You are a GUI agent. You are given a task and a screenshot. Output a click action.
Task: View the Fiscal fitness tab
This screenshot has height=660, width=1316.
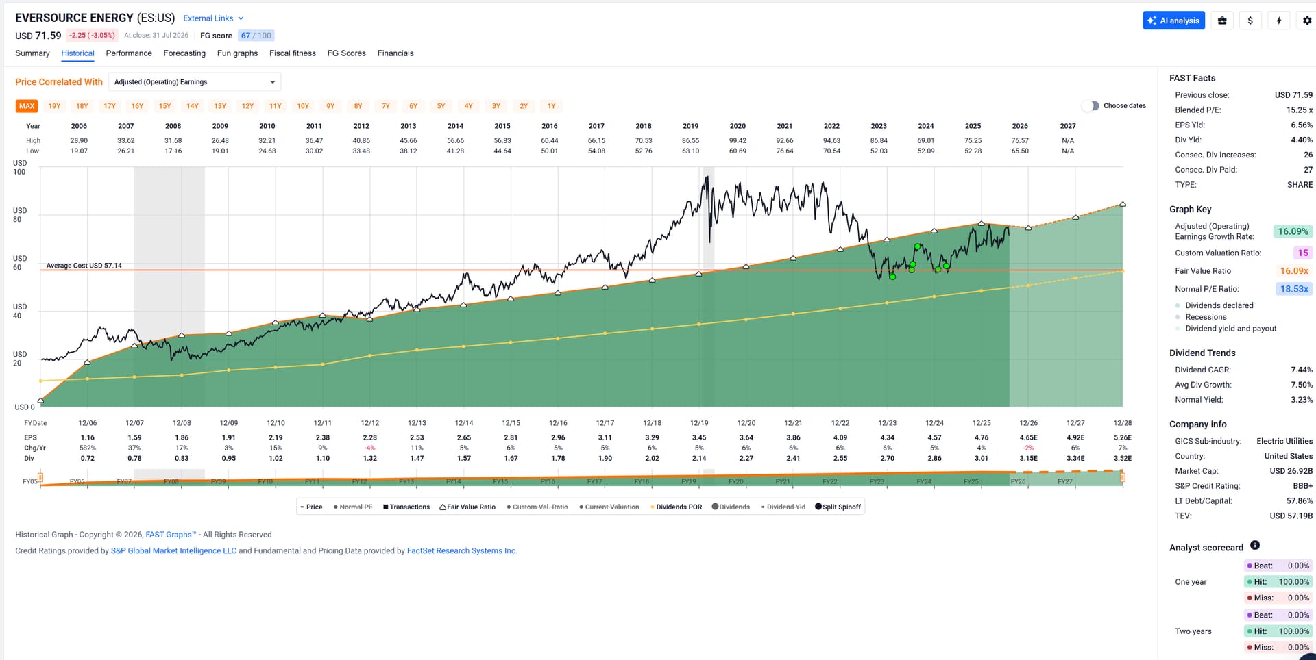click(293, 53)
